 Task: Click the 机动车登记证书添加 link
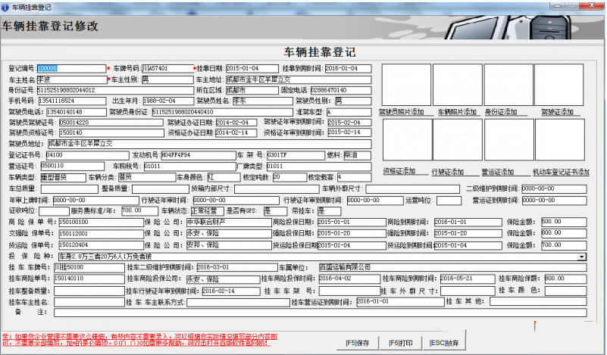point(561,172)
